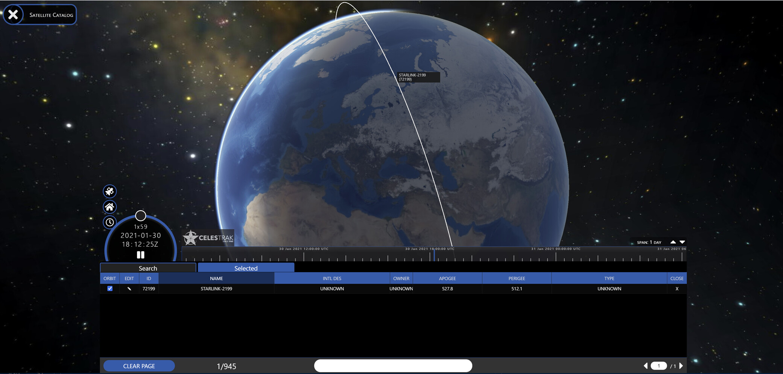Pause the simulation playback
The image size is (783, 374).
(x=140, y=255)
